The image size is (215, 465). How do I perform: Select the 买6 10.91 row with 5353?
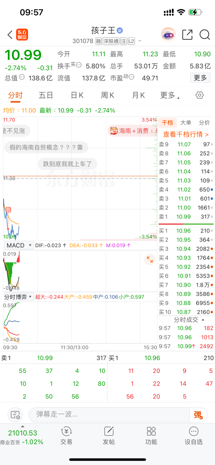point(186,276)
